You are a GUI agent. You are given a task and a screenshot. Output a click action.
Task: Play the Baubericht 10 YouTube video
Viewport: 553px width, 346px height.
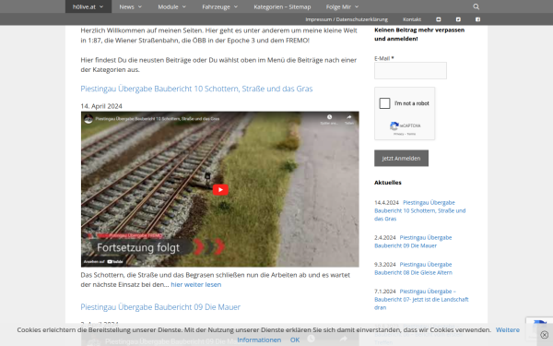click(220, 189)
